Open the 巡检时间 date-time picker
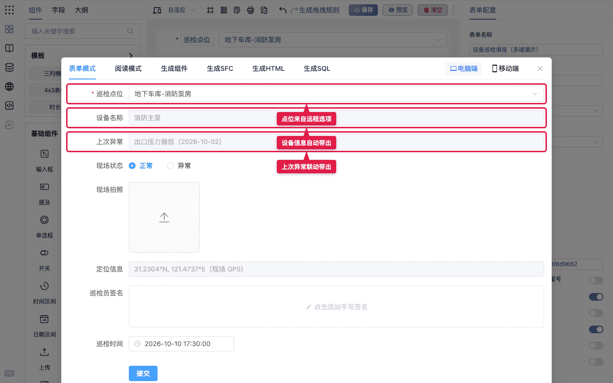 [182, 344]
